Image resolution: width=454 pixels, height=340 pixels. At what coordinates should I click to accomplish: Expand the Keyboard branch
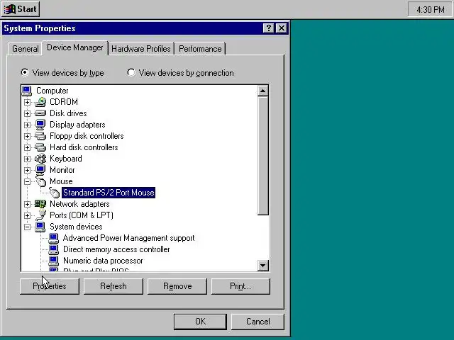pyautogui.click(x=27, y=159)
